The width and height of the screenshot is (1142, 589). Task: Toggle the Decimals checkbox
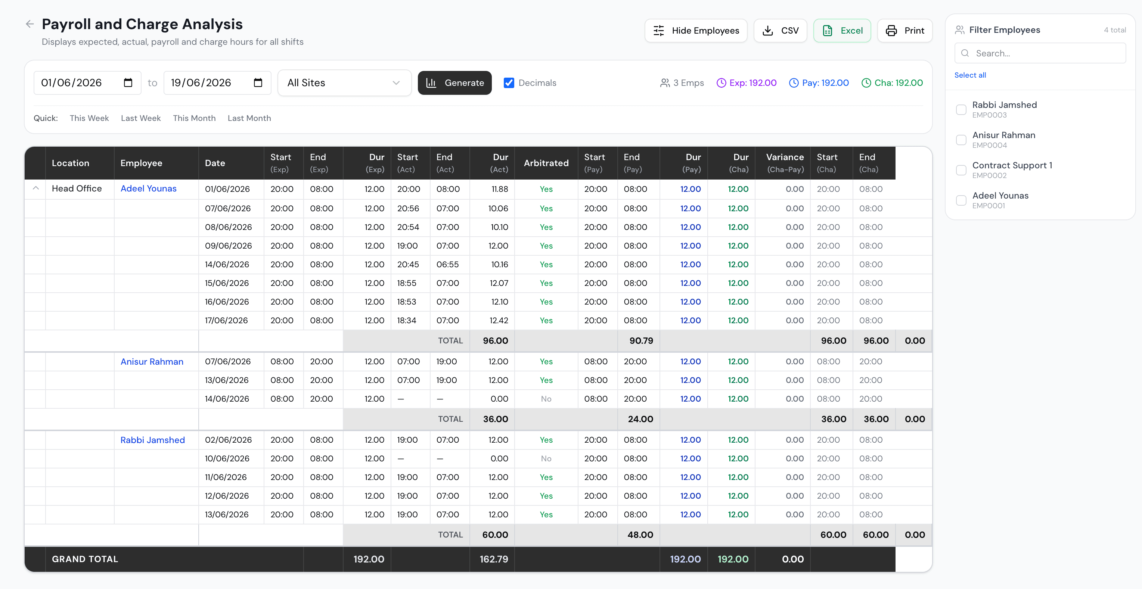tap(509, 83)
